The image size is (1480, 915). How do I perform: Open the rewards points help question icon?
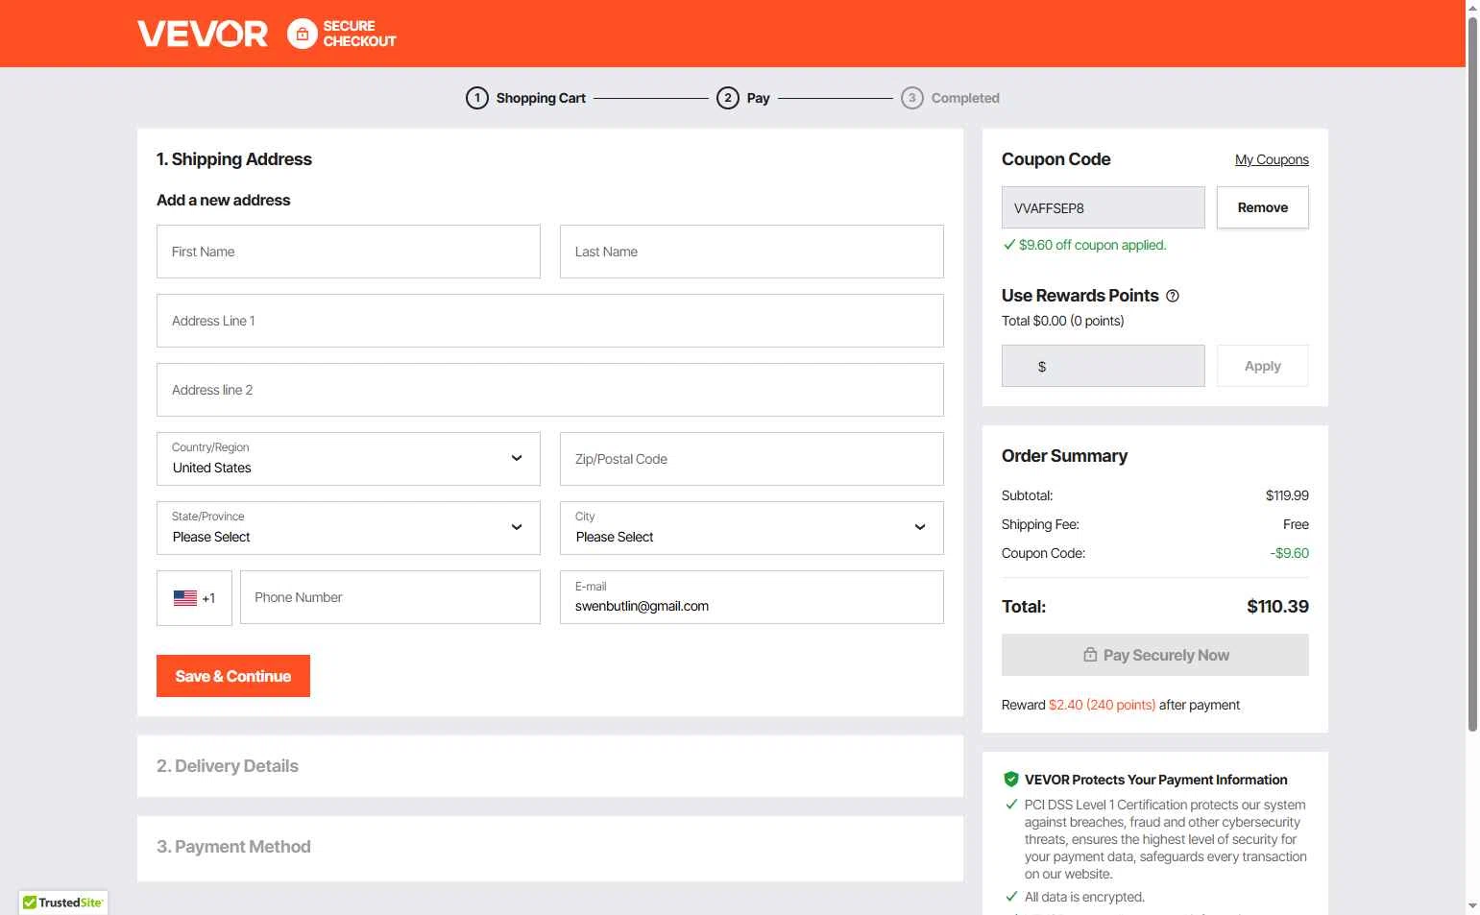point(1173,296)
